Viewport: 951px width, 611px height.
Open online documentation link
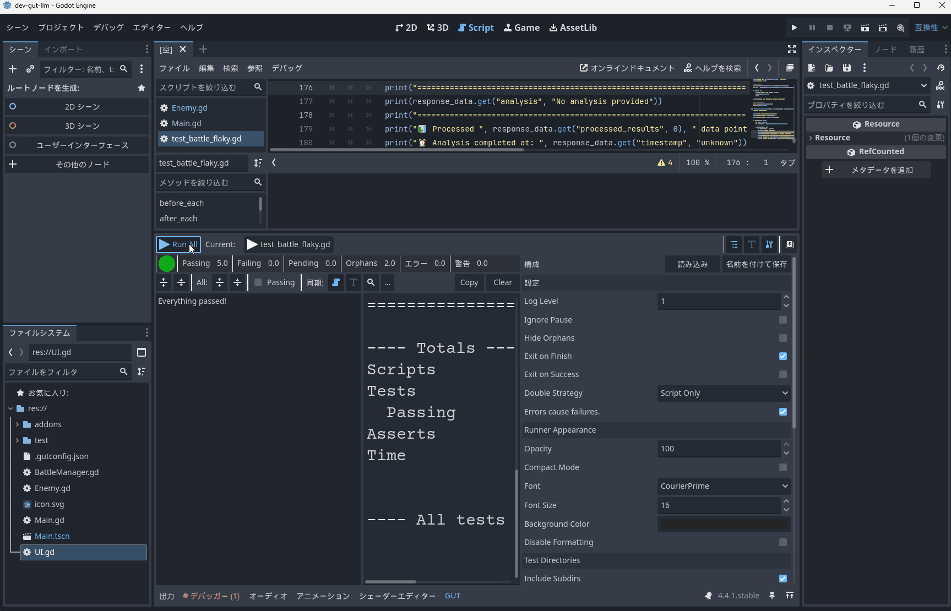coord(627,68)
